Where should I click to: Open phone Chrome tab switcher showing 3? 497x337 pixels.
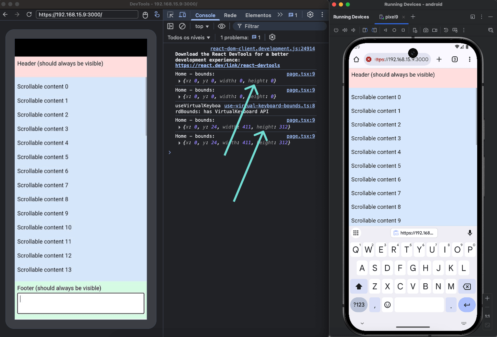coord(455,59)
